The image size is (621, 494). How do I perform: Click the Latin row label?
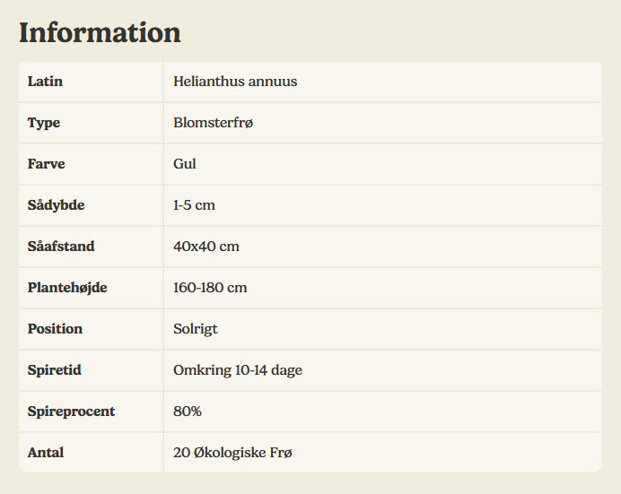pyautogui.click(x=45, y=82)
